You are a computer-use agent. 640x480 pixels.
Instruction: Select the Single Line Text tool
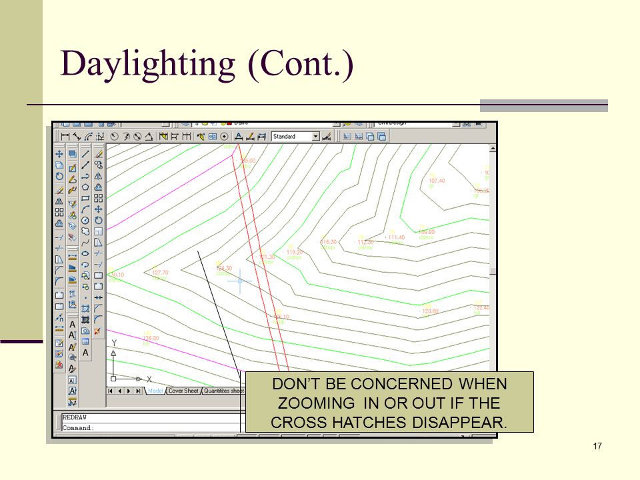coord(72,335)
